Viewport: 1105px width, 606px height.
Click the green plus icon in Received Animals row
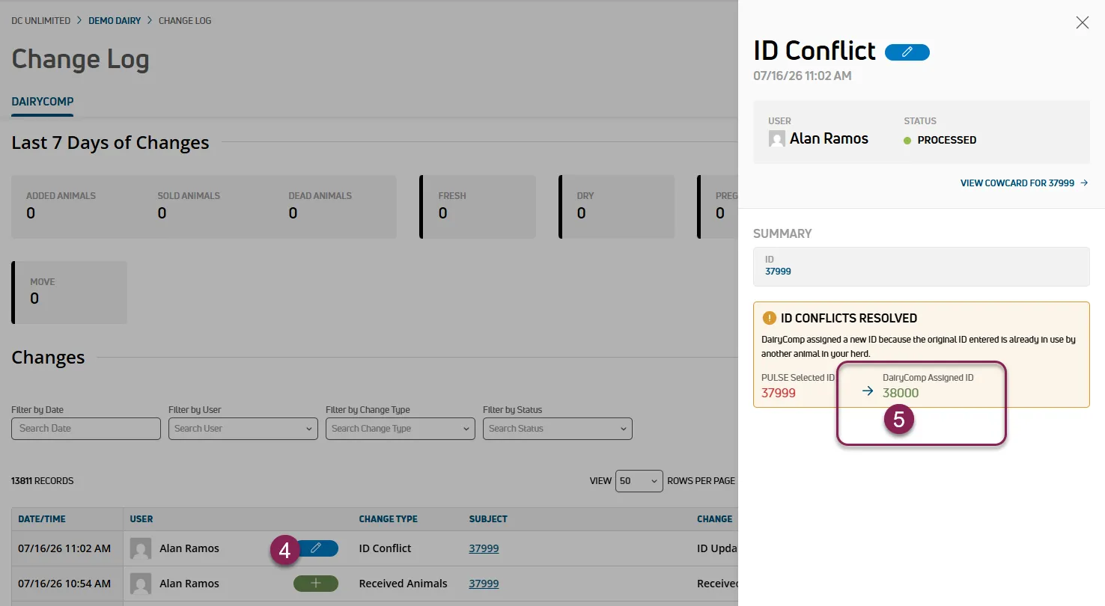(316, 584)
